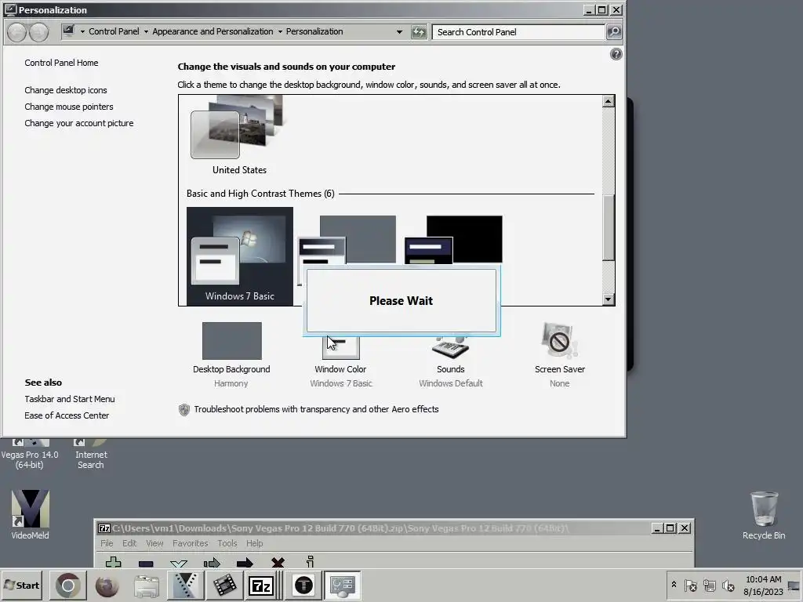Click the Action Center flag tray icon
This screenshot has height=602, width=803.
690,585
